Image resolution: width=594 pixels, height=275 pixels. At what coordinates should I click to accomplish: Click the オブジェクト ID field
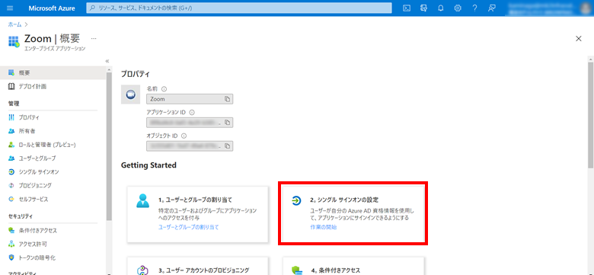pyautogui.click(x=190, y=145)
